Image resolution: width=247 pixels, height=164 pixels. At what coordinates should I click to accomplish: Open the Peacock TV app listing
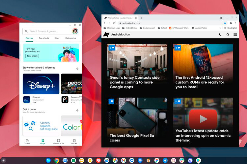pyautogui.click(x=72, y=100)
